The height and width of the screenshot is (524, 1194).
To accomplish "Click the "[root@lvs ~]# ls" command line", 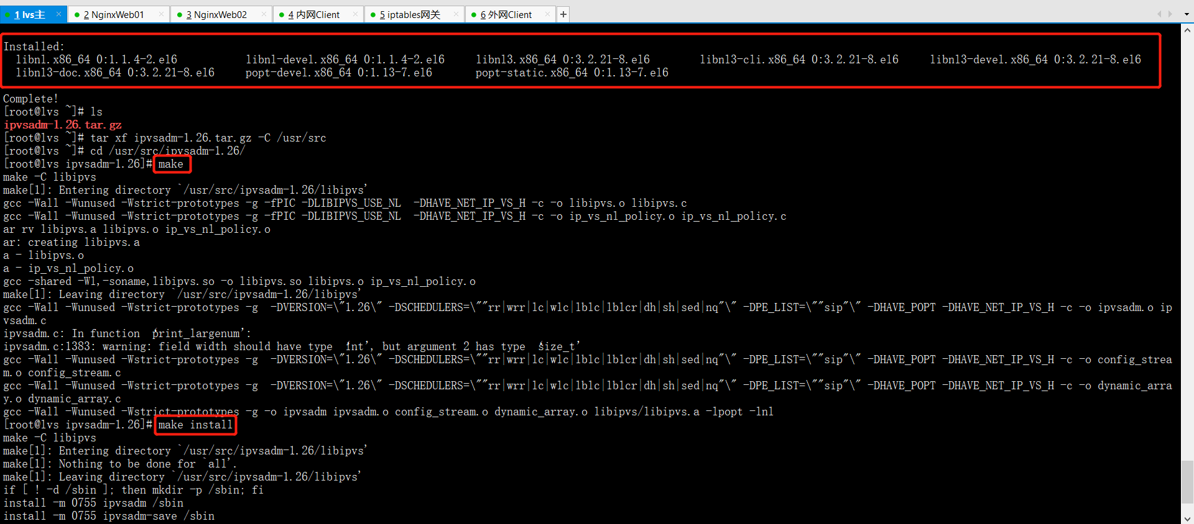I will coord(53,112).
